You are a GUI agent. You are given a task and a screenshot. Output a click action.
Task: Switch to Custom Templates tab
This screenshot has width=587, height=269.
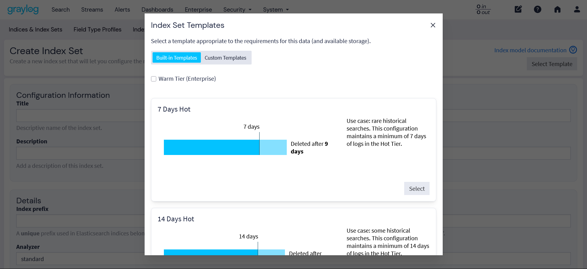point(225,58)
